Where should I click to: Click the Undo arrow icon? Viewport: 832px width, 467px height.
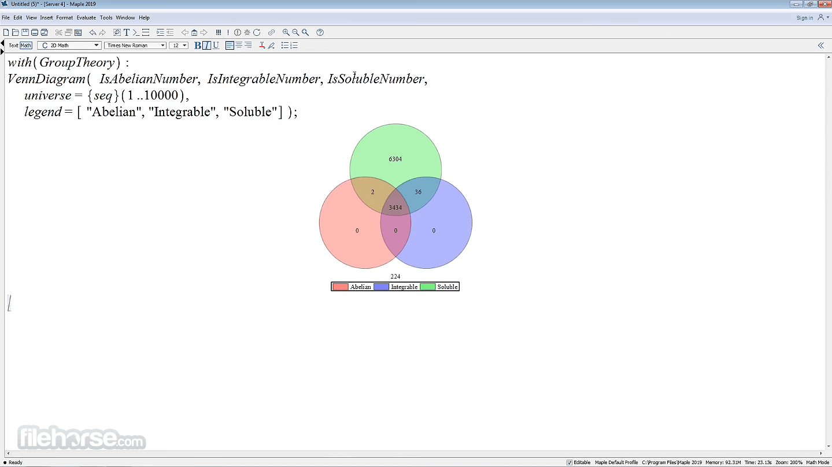pos(93,32)
